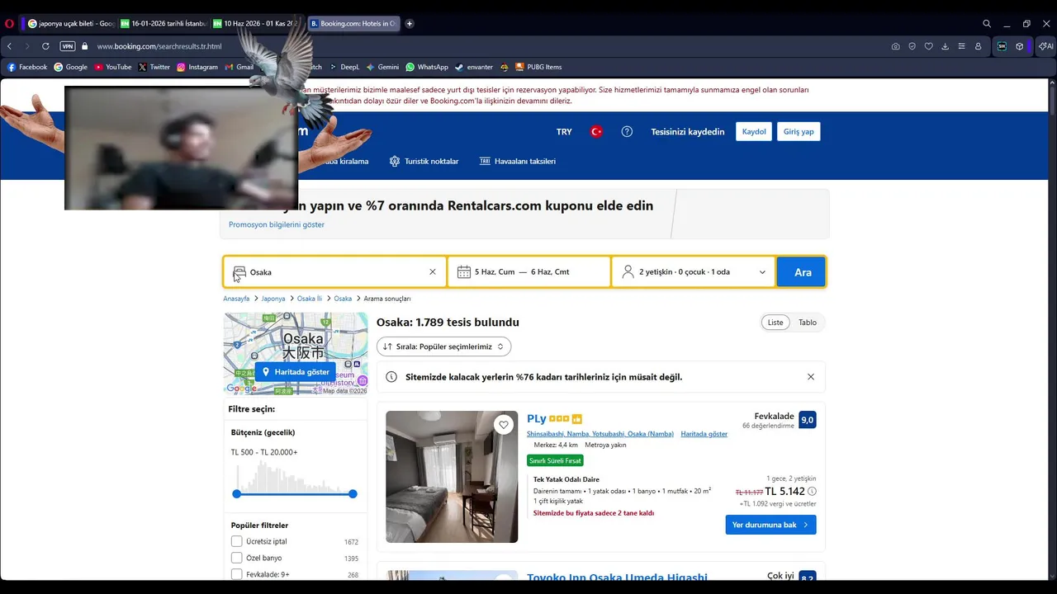Open the Twitter bookmark
The height and width of the screenshot is (594, 1057).
(x=154, y=67)
